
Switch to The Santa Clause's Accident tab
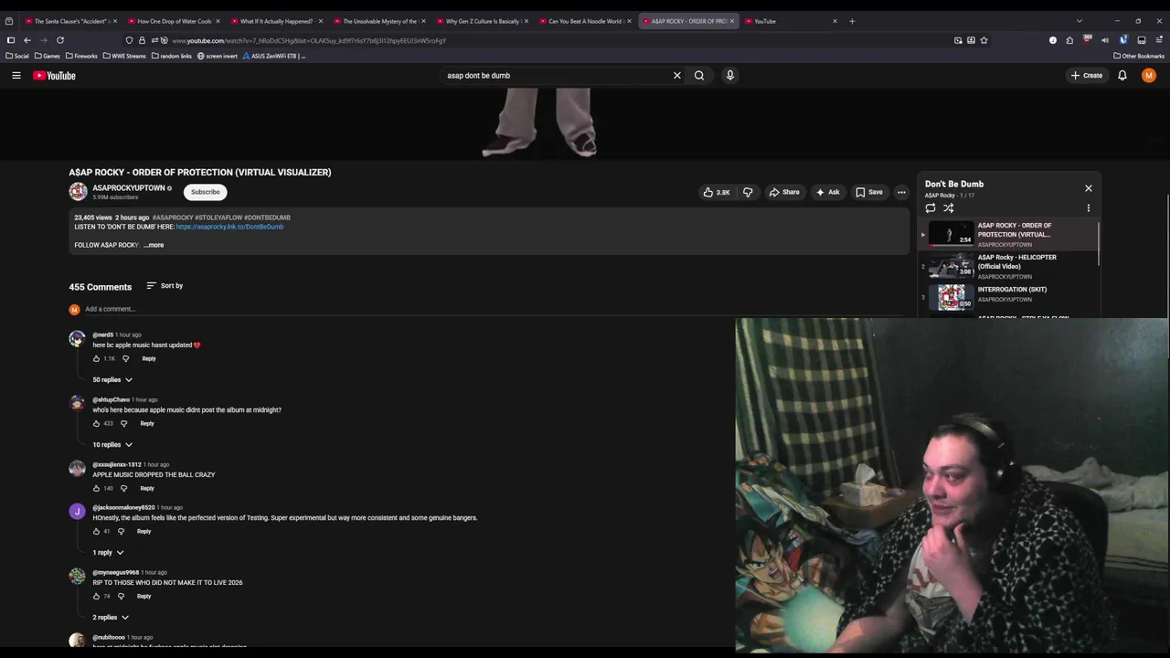pos(69,21)
